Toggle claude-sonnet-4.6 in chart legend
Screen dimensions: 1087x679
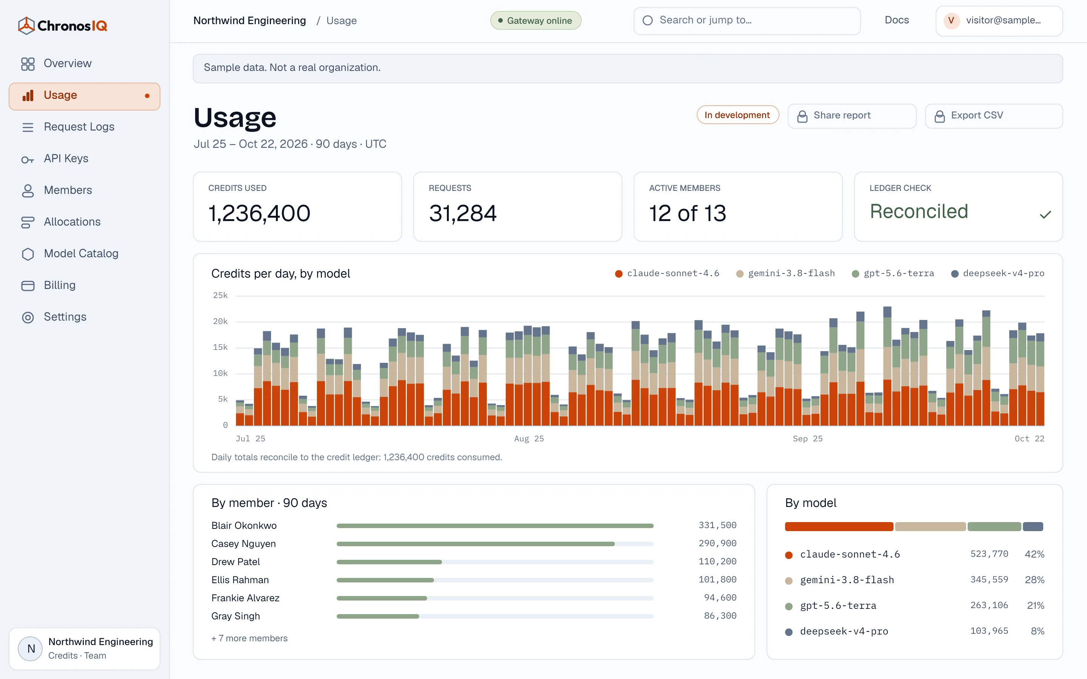(667, 273)
